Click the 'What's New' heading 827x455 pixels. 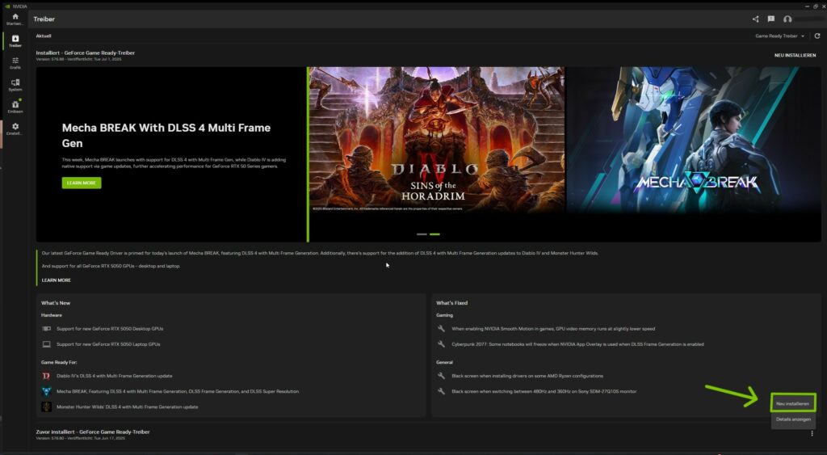pos(56,303)
